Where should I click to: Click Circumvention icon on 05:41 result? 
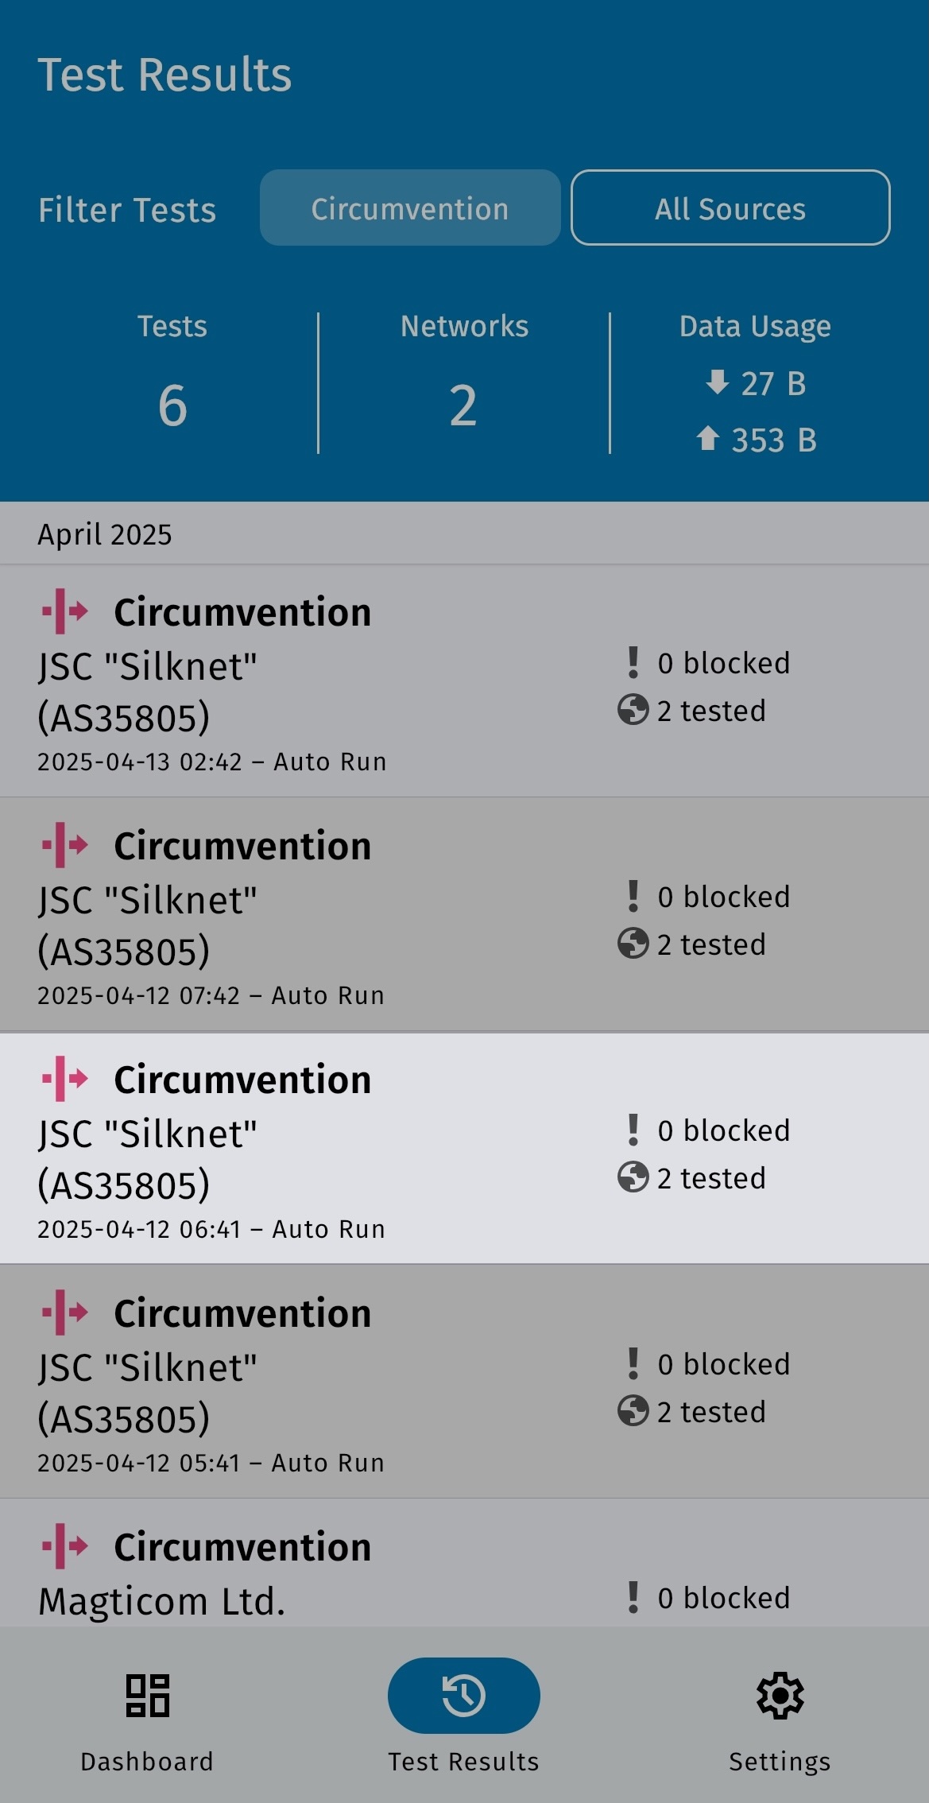tap(65, 1313)
